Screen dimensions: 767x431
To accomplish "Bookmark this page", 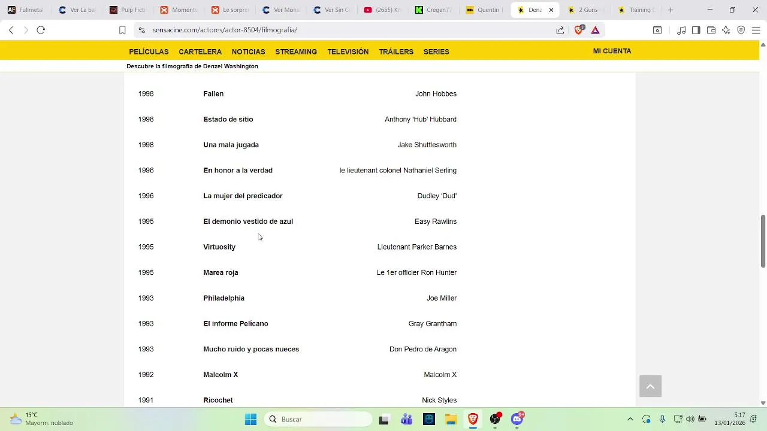I will point(122,30).
